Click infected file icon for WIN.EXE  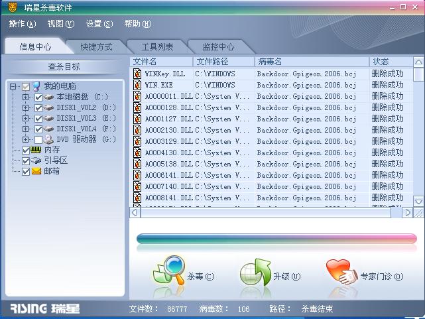pos(137,85)
